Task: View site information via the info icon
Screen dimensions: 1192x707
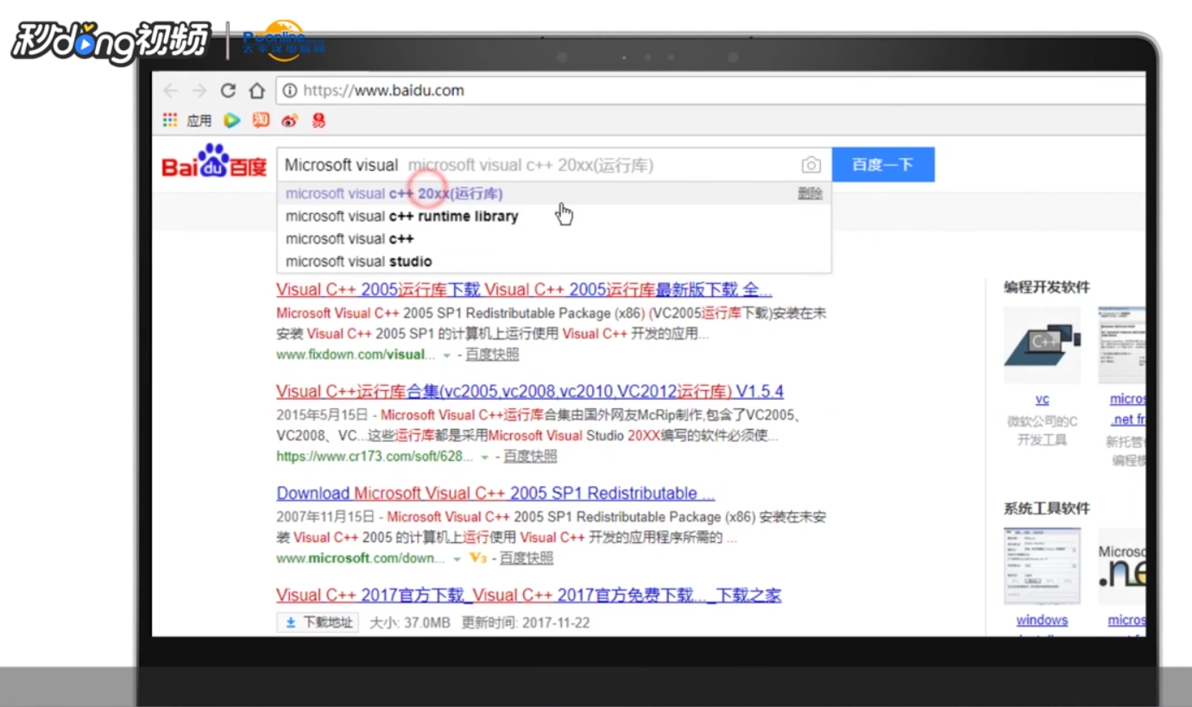Action: 291,90
